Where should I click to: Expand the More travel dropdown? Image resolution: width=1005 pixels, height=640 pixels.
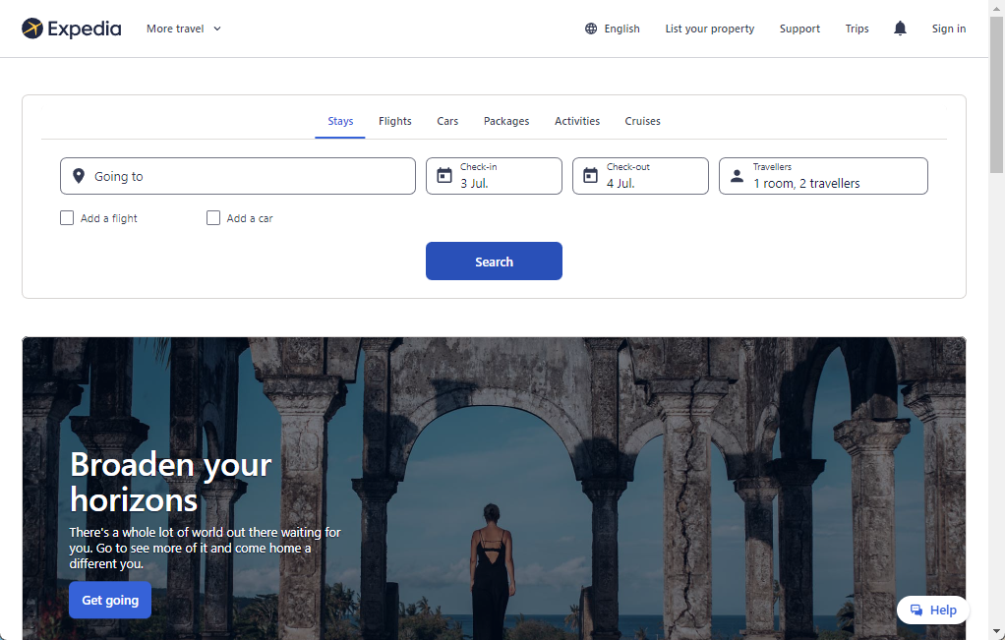(183, 29)
